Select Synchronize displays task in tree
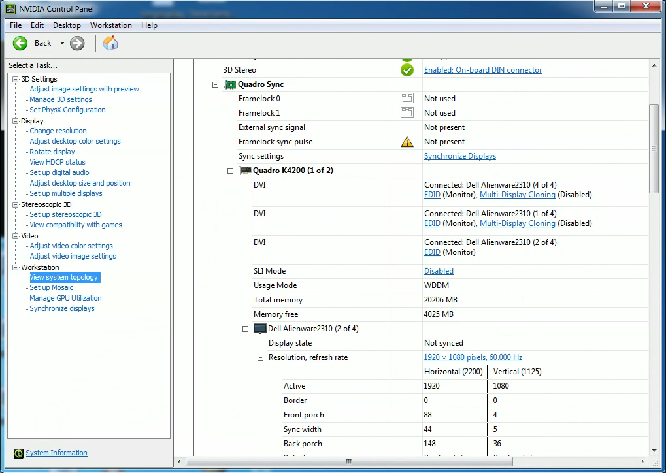Screen dimensions: 666x473 [62, 308]
